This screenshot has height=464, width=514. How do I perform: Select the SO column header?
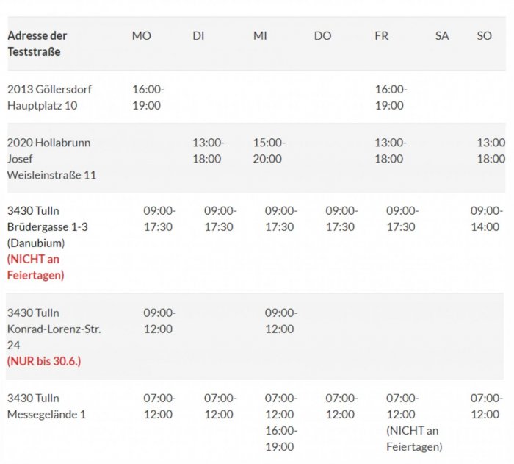click(x=484, y=35)
